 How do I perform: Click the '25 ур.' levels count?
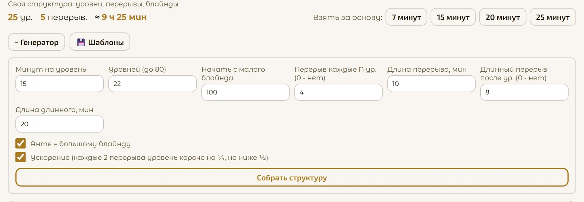click(20, 17)
